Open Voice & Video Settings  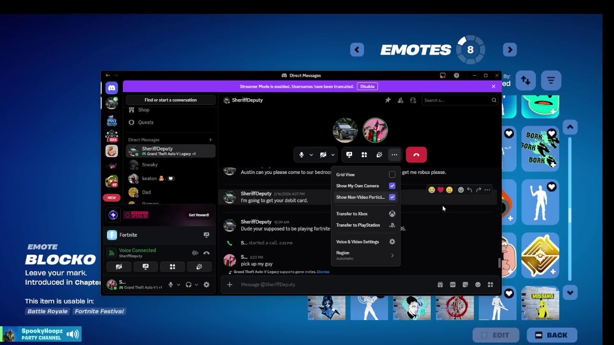(x=366, y=242)
